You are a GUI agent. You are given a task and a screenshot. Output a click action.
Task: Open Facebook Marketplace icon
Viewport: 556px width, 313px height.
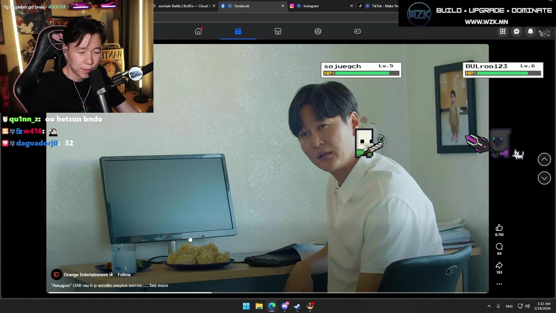(x=278, y=31)
